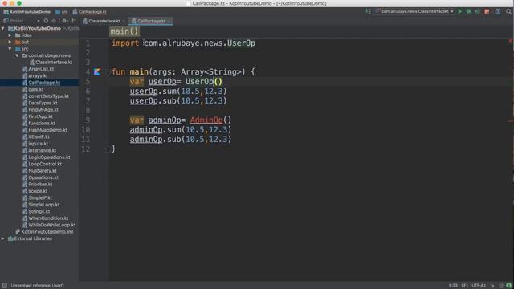Open Project Structure icon in top toolbar
This screenshot has width=514, height=289.
[x=498, y=11]
